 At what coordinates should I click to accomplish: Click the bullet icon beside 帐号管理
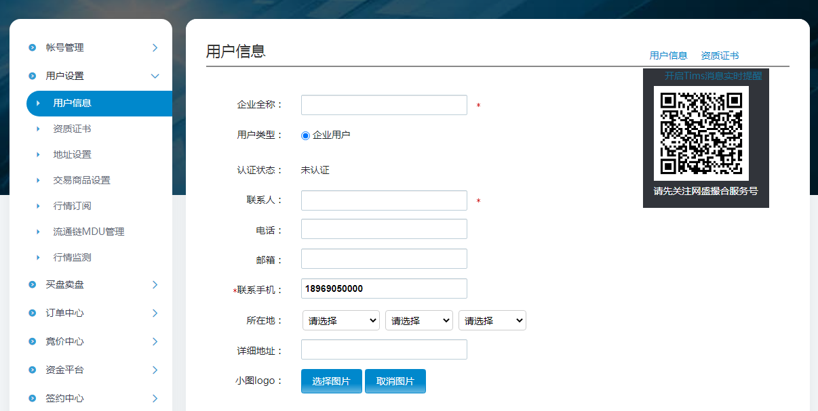pos(32,48)
